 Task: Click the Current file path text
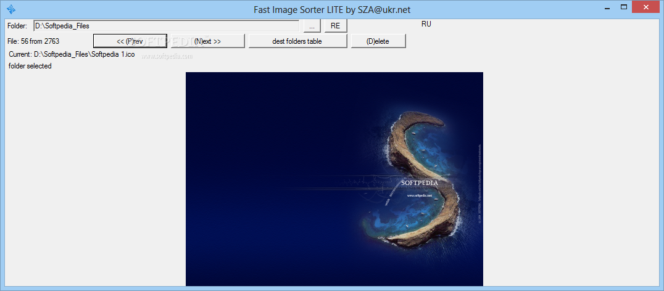point(72,54)
